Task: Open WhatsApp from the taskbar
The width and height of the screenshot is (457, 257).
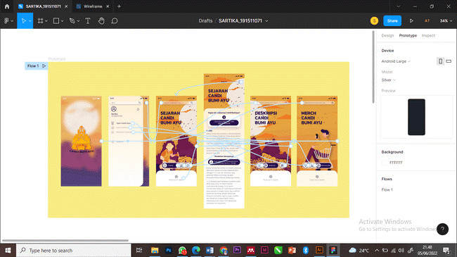Action: click(183, 250)
